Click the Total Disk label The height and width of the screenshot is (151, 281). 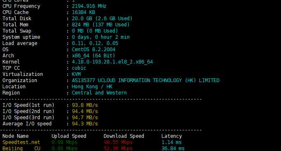17,19
